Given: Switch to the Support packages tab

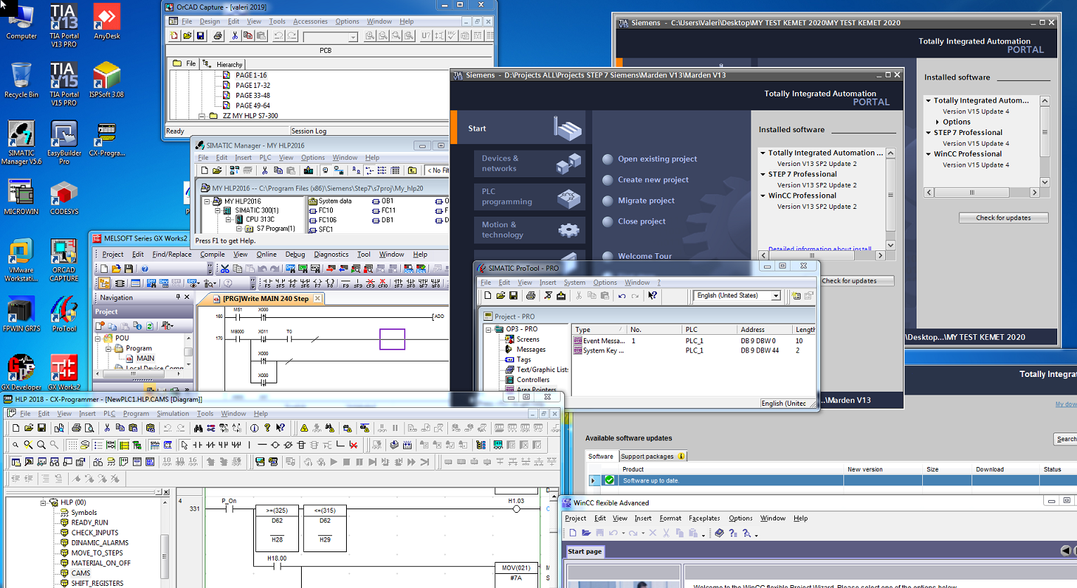Looking at the screenshot, I should pos(652,456).
